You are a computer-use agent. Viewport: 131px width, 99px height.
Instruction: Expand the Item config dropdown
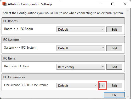81,67
